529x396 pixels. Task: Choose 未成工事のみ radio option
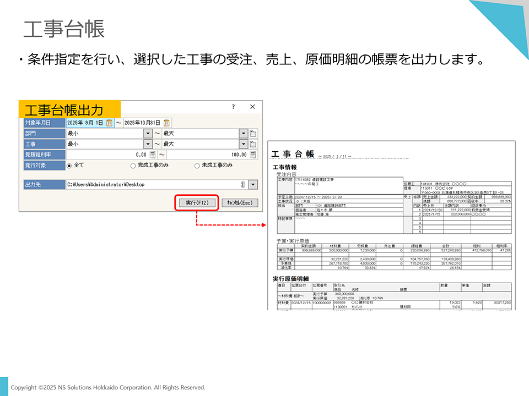click(x=197, y=166)
